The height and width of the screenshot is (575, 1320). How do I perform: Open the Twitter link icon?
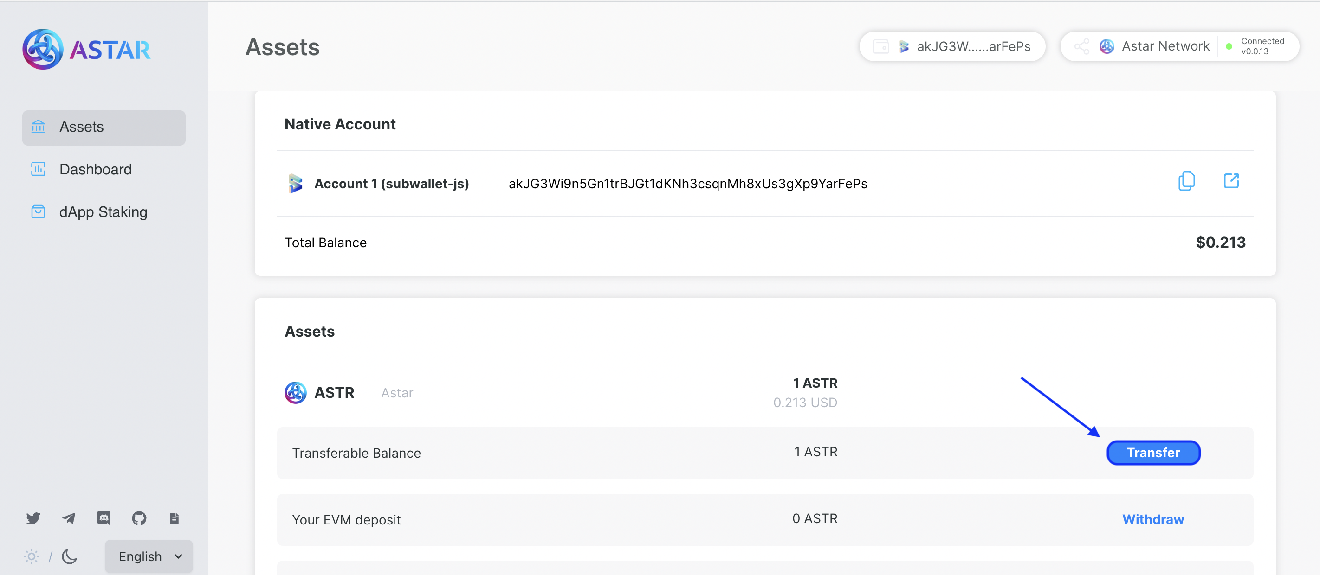tap(33, 518)
